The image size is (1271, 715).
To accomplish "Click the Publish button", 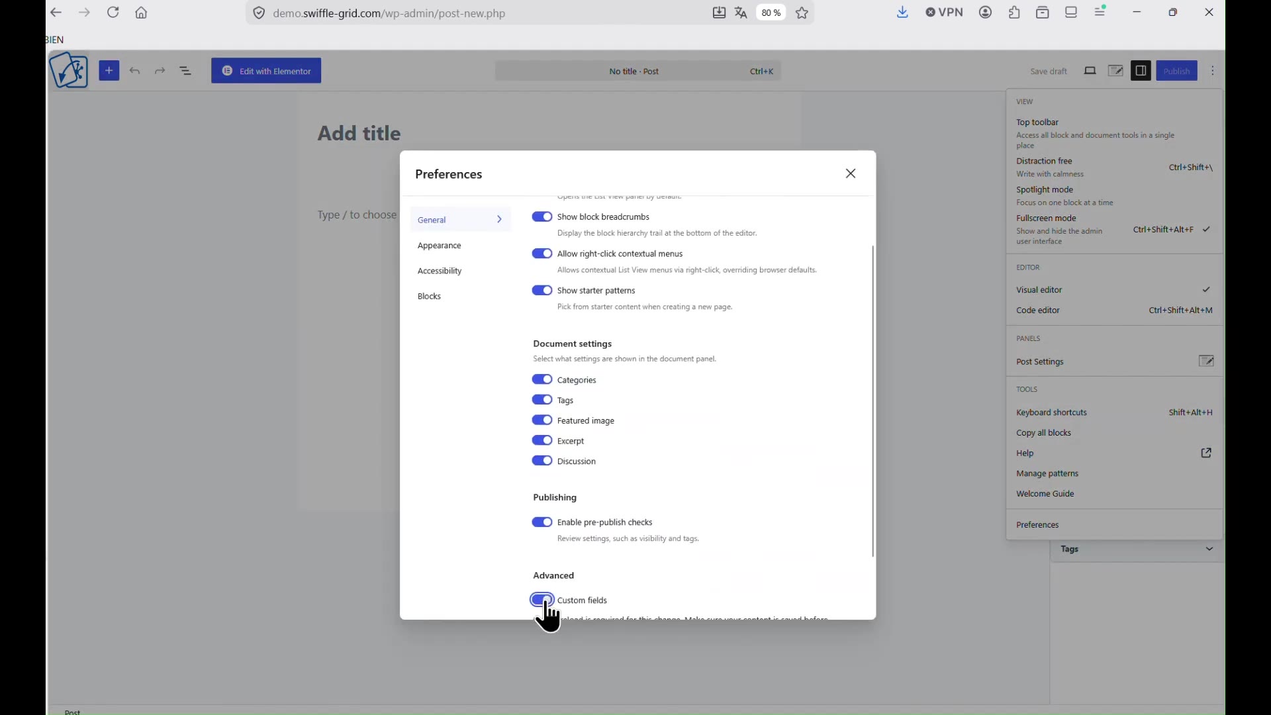I will tap(1177, 71).
